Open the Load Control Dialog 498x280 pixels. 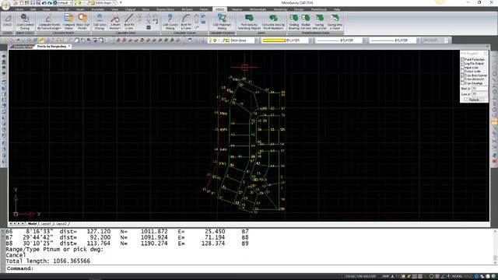(x=25, y=21)
